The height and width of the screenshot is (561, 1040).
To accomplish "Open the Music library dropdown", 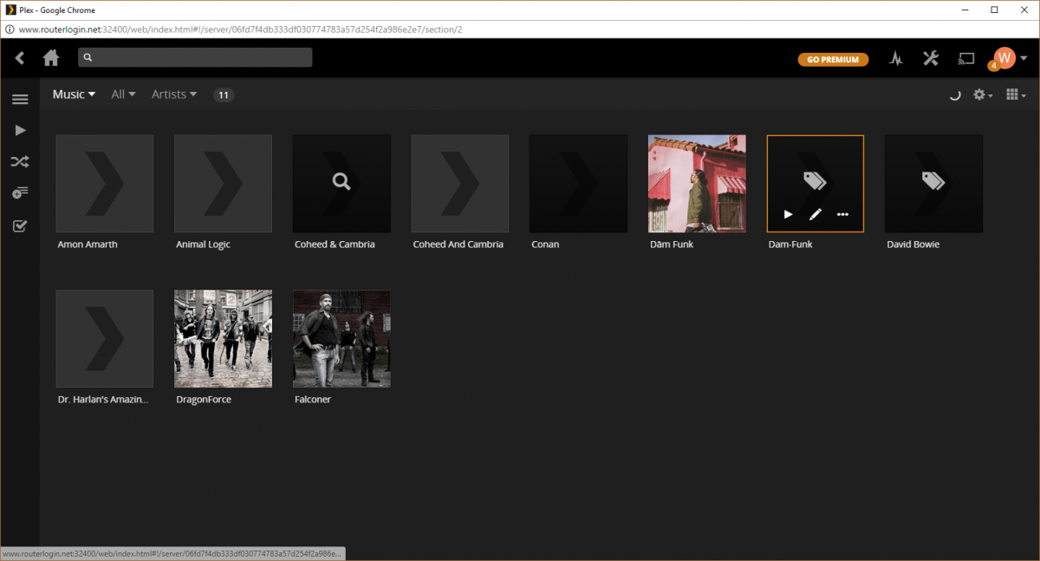I will point(74,95).
